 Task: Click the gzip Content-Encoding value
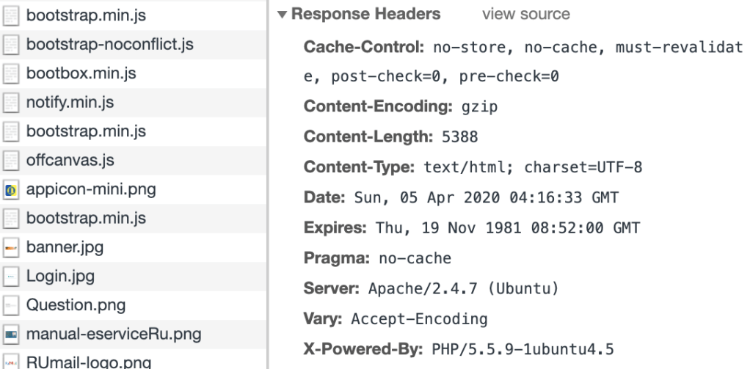[x=480, y=107]
